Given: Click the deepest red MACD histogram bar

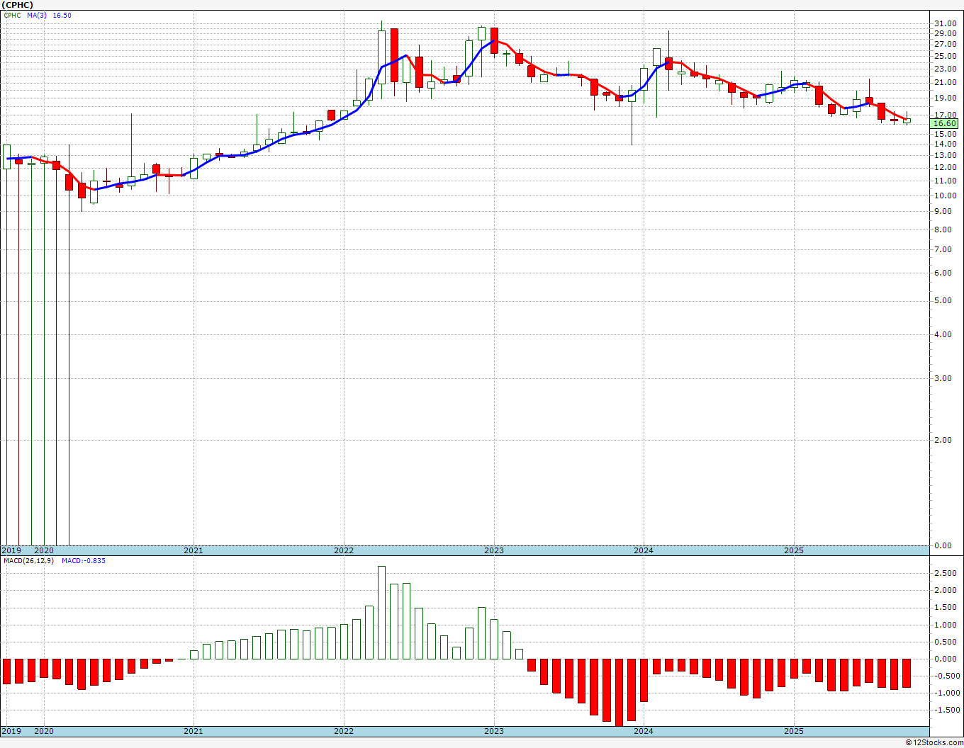Looking at the screenshot, I should [619, 692].
